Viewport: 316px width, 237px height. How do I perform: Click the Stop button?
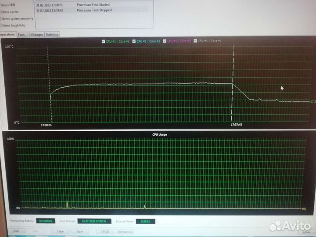point(36,231)
